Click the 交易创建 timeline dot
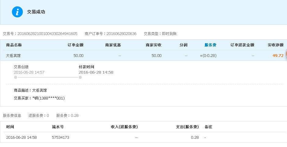287x147 pixels. point(16,77)
